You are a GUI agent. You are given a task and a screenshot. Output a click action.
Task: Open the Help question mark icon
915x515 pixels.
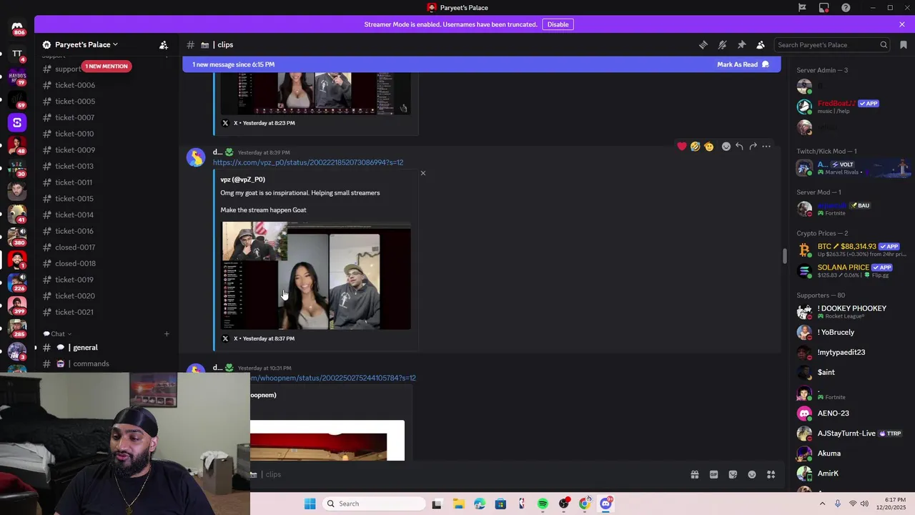pos(846,8)
